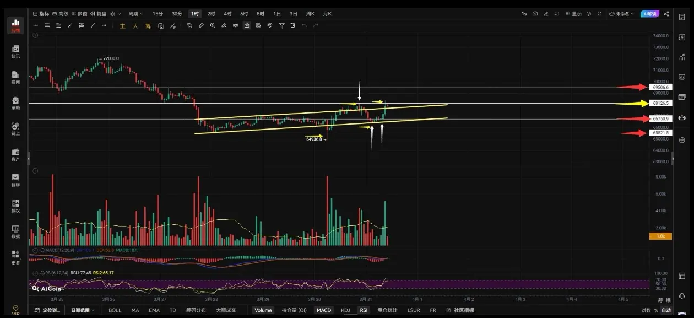
Task: Toggle the MA indicator
Action: [135, 310]
